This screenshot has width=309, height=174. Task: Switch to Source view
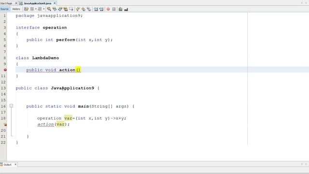pyautogui.click(x=4, y=9)
